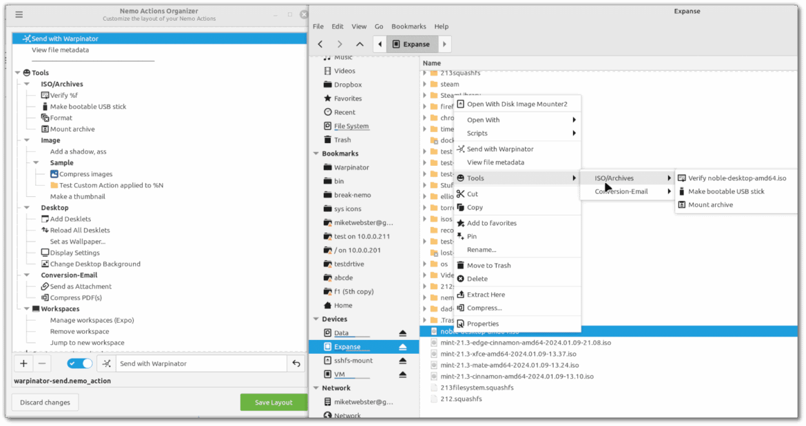Collapse the Devices section in the sidebar
Image resolution: width=806 pixels, height=426 pixels.
click(x=315, y=319)
